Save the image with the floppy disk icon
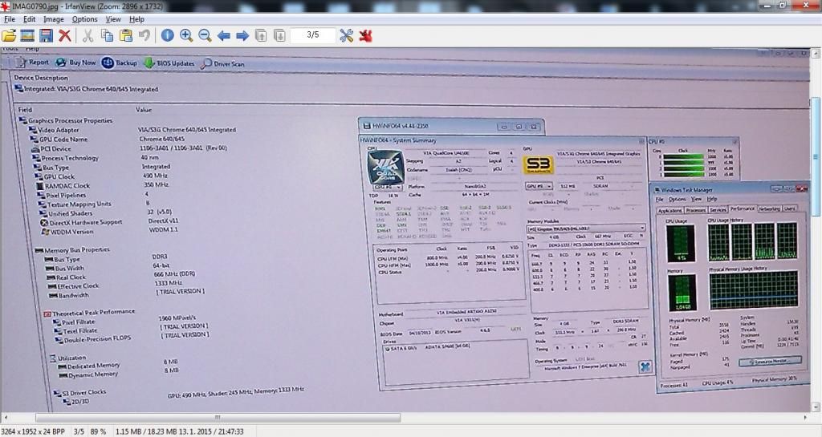This screenshot has height=437, width=822. tap(46, 35)
